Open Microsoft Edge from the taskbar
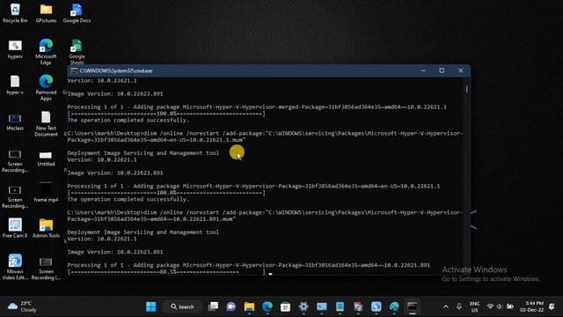 (267, 306)
